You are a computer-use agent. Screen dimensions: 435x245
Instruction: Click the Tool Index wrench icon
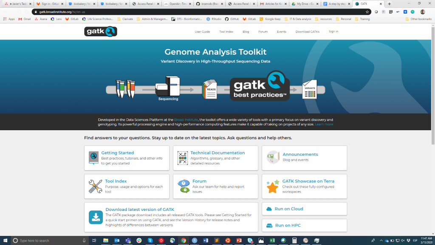pyautogui.click(x=95, y=186)
